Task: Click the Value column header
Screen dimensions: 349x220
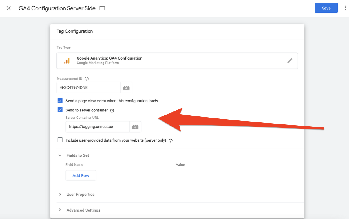Action: click(x=180, y=165)
